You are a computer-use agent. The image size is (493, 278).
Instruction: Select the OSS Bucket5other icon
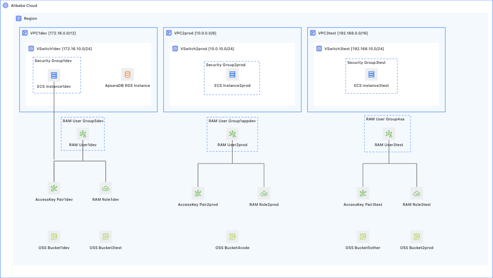click(363, 237)
